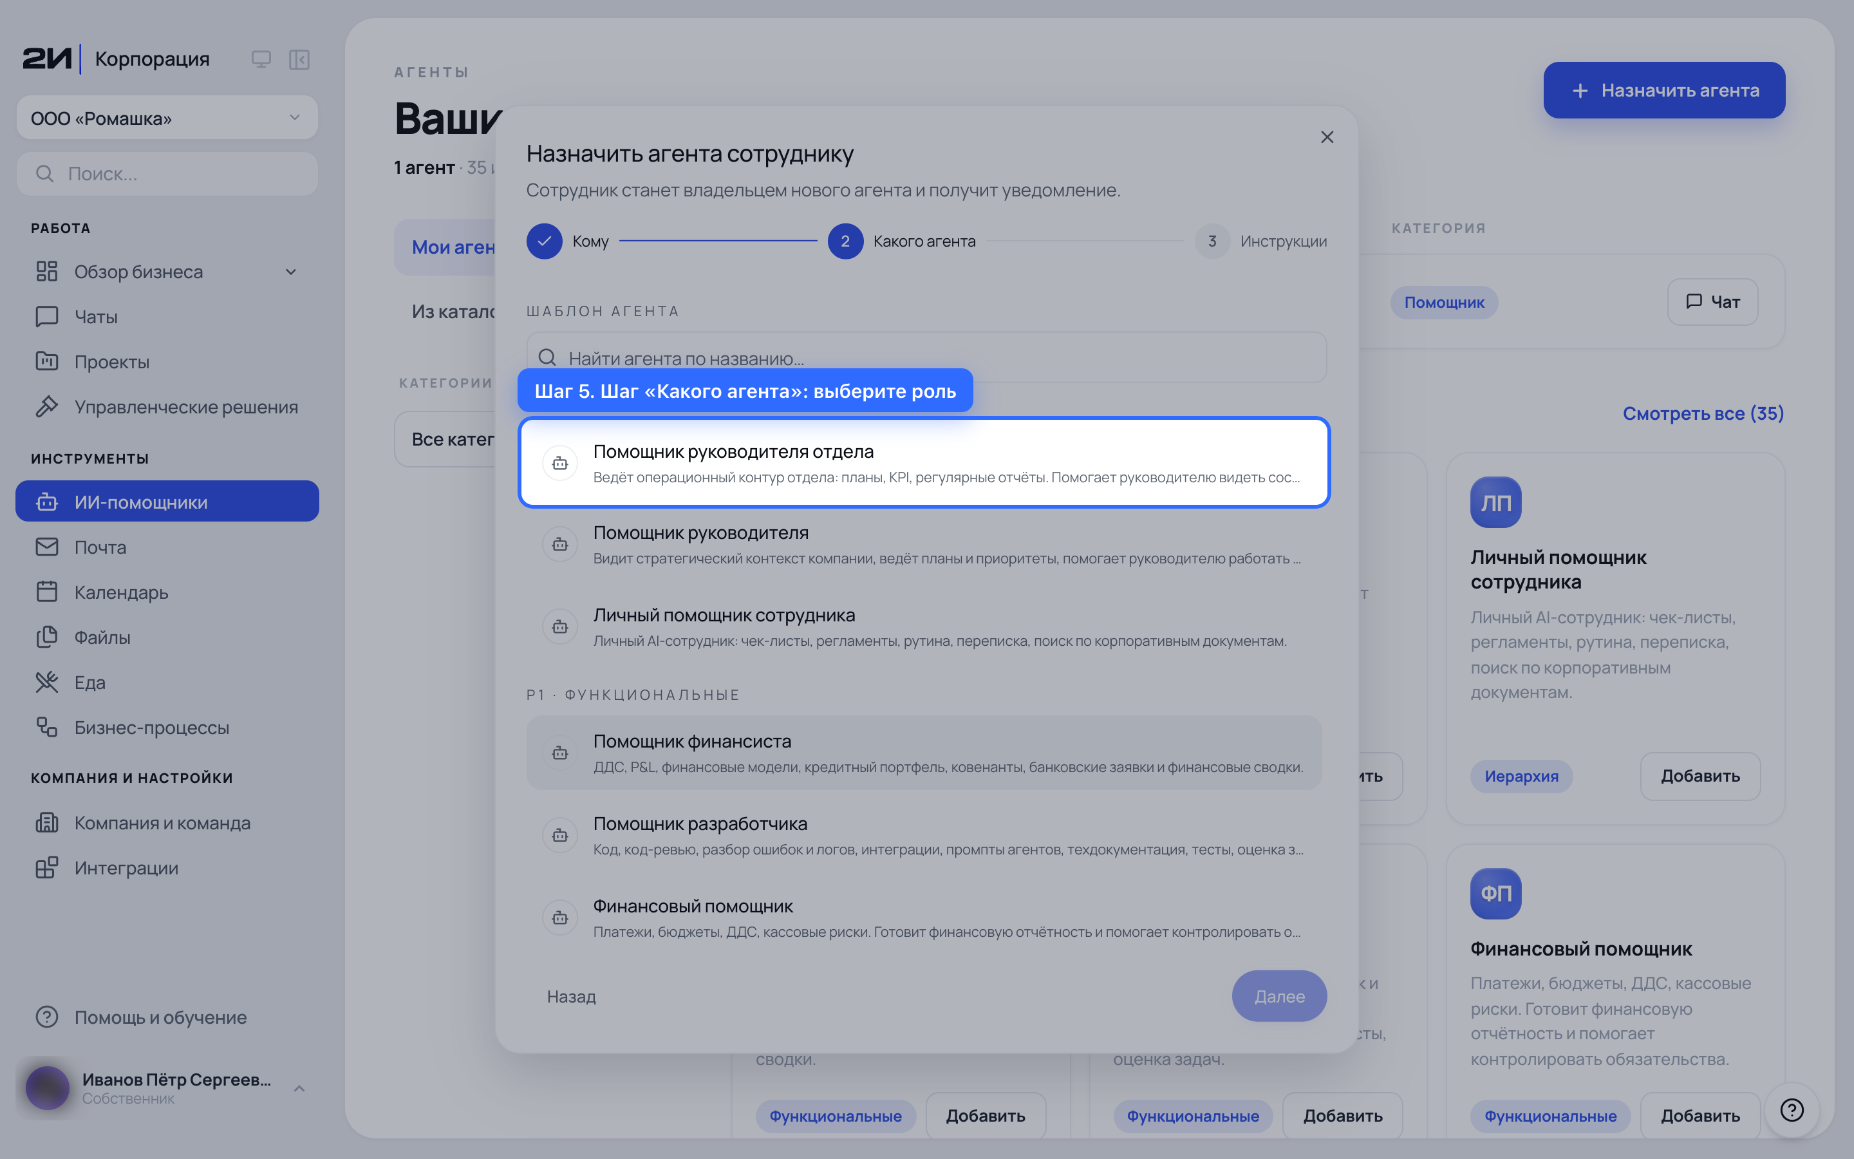This screenshot has height=1159, width=1854.
Task: Open Почта mail icon
Action: pyautogui.click(x=47, y=547)
